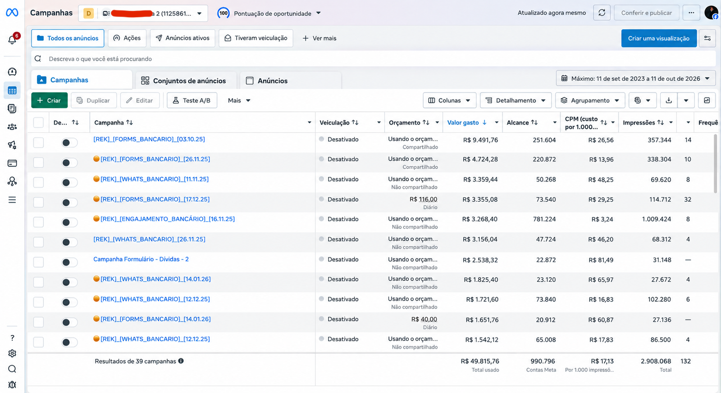Viewport: 721px width, 393px height.
Task: Open the three-dot more options menu
Action: [691, 13]
